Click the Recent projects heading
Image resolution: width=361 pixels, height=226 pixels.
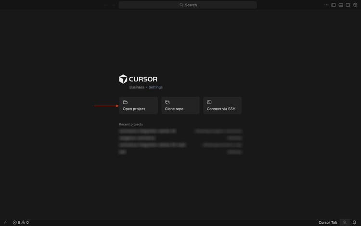click(131, 125)
